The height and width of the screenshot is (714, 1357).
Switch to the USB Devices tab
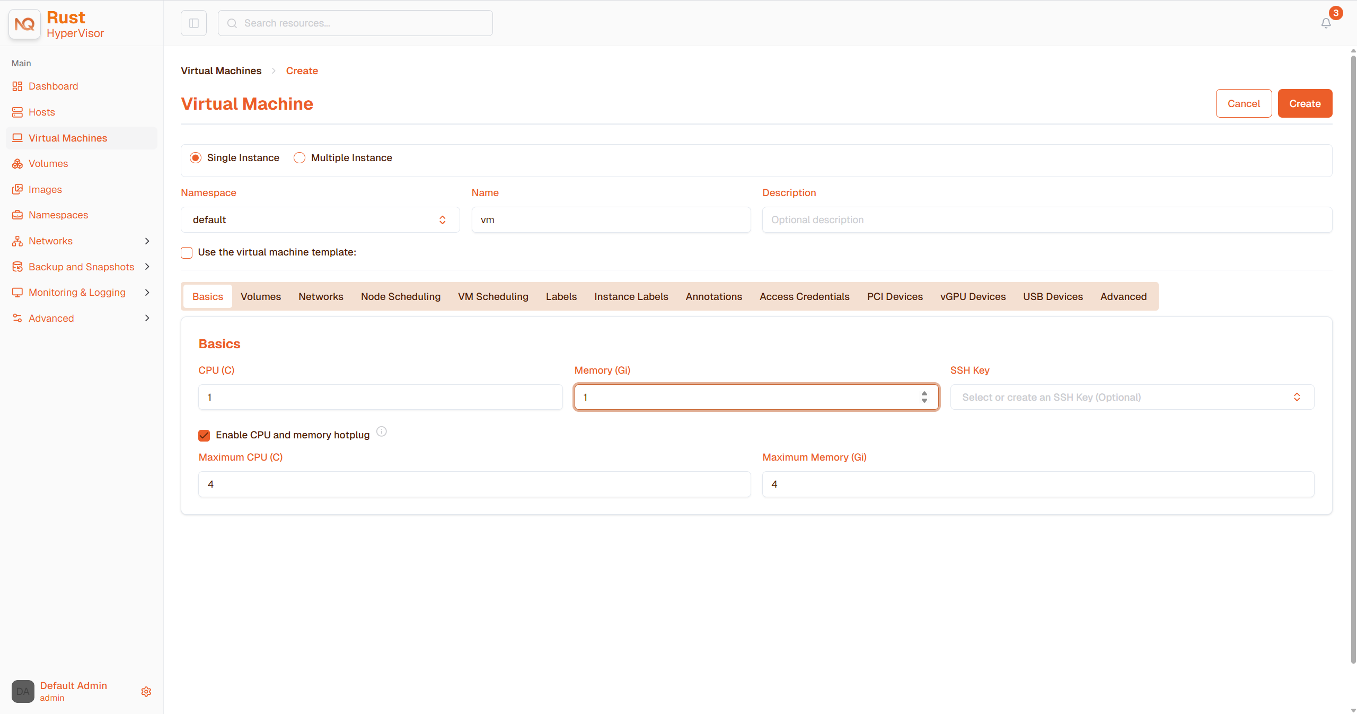point(1053,297)
